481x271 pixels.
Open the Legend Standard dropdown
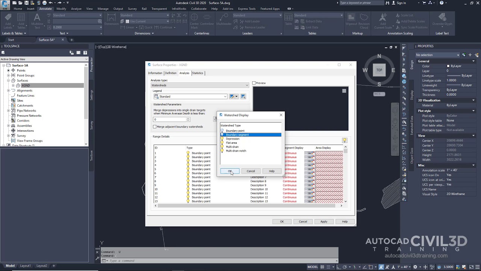coord(191,97)
